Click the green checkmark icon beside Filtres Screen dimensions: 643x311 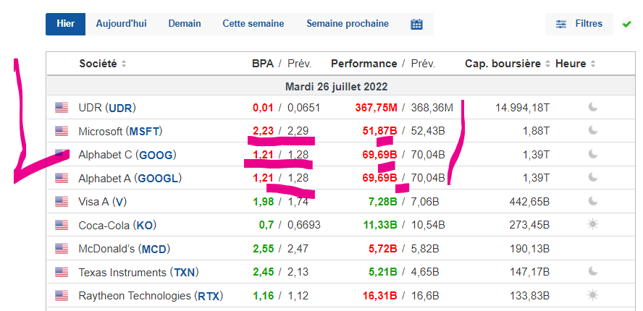point(626,24)
